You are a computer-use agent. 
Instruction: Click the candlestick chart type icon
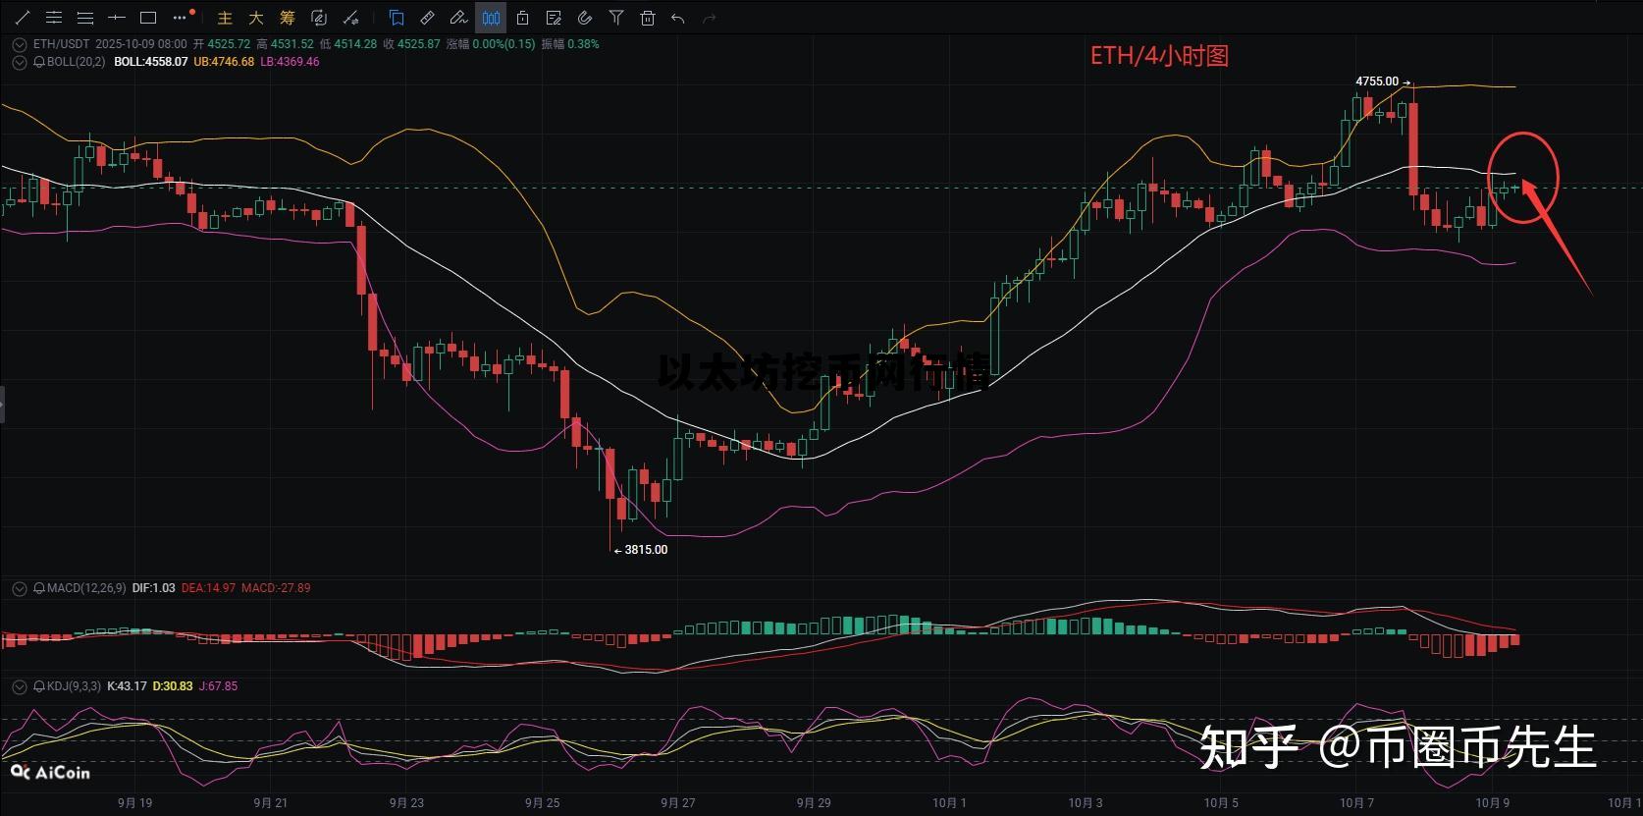point(491,18)
